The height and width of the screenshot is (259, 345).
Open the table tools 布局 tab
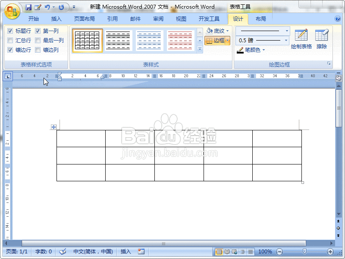coord(261,19)
